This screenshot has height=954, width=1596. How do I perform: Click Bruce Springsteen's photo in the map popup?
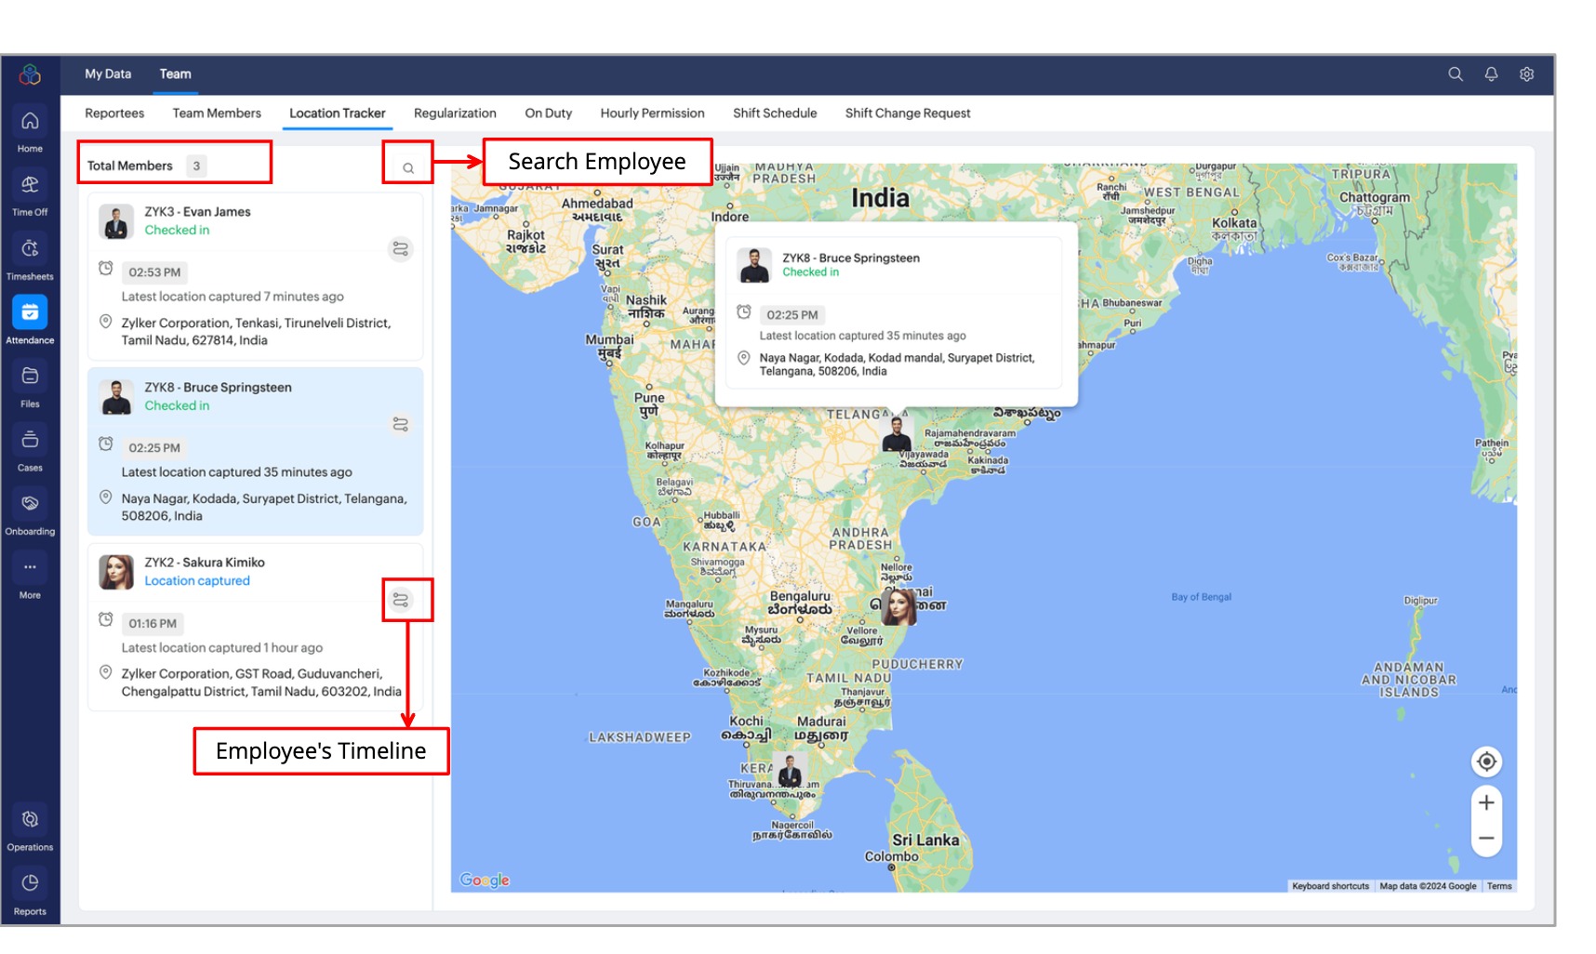754,265
